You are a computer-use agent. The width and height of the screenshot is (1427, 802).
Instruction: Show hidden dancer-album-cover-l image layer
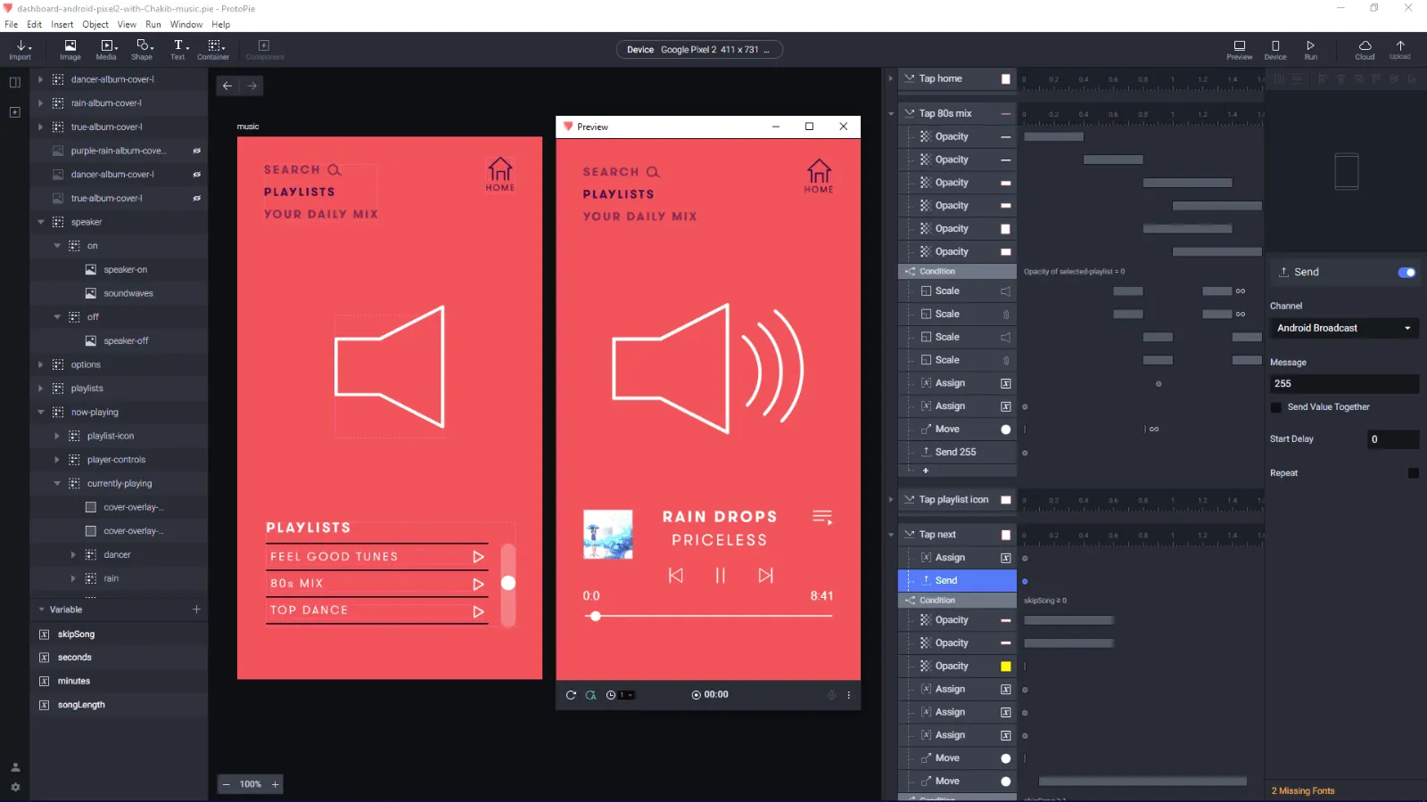pyautogui.click(x=197, y=175)
